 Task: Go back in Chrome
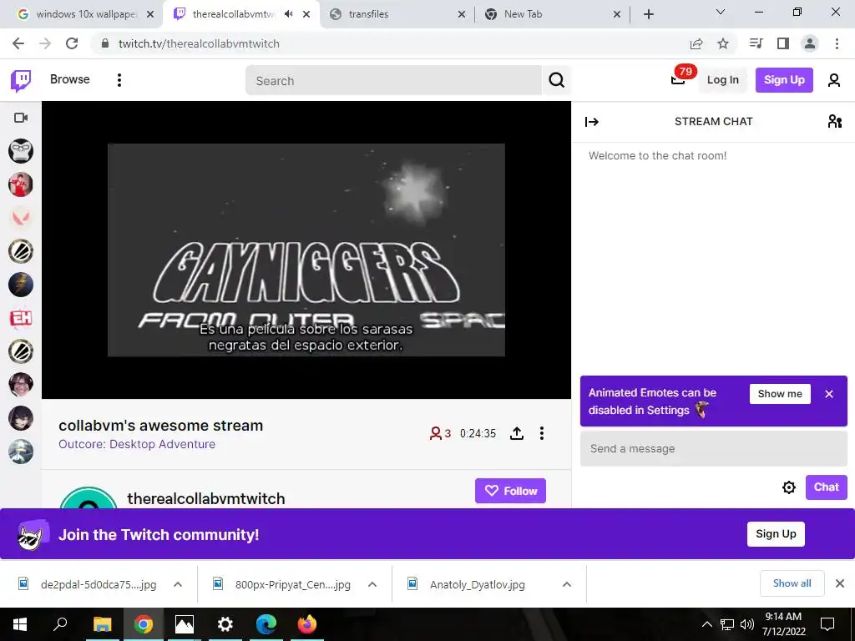pos(18,43)
